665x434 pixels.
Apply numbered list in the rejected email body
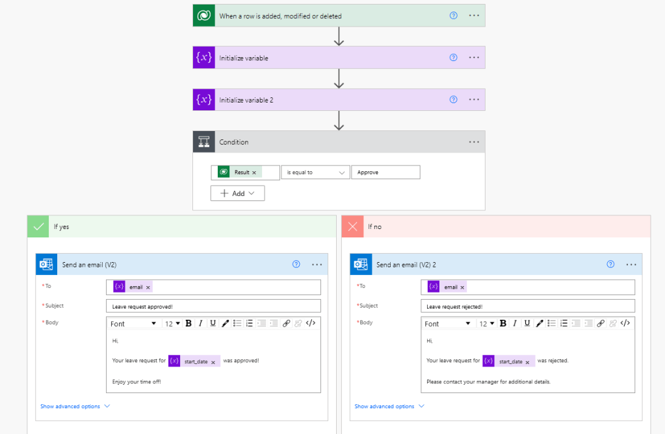pos(563,323)
